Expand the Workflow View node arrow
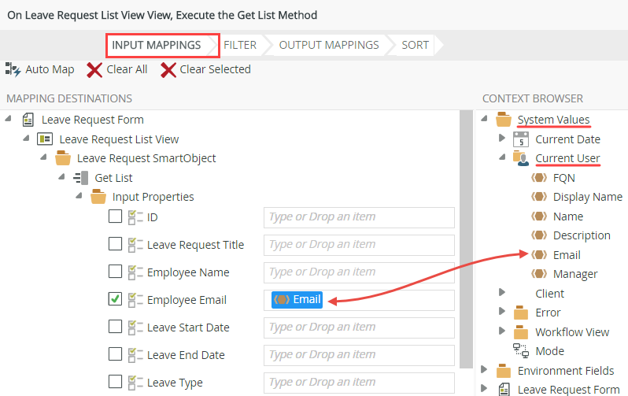Image resolution: width=628 pixels, height=396 pixels. pyautogui.click(x=502, y=331)
